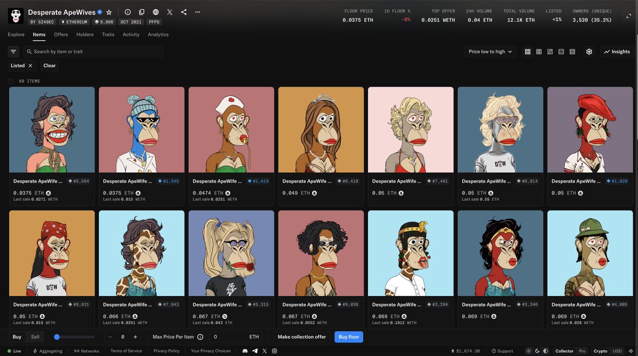
Task: Open the collection website via the globe icon
Action: (x=155, y=12)
